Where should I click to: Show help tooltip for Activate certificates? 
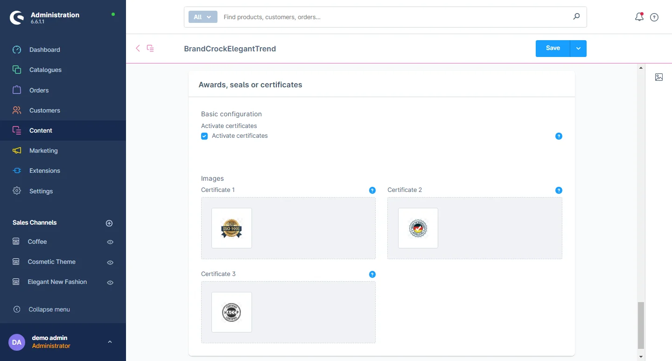(x=559, y=136)
